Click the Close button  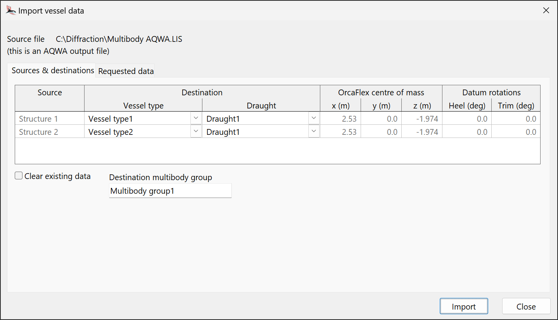click(x=526, y=306)
